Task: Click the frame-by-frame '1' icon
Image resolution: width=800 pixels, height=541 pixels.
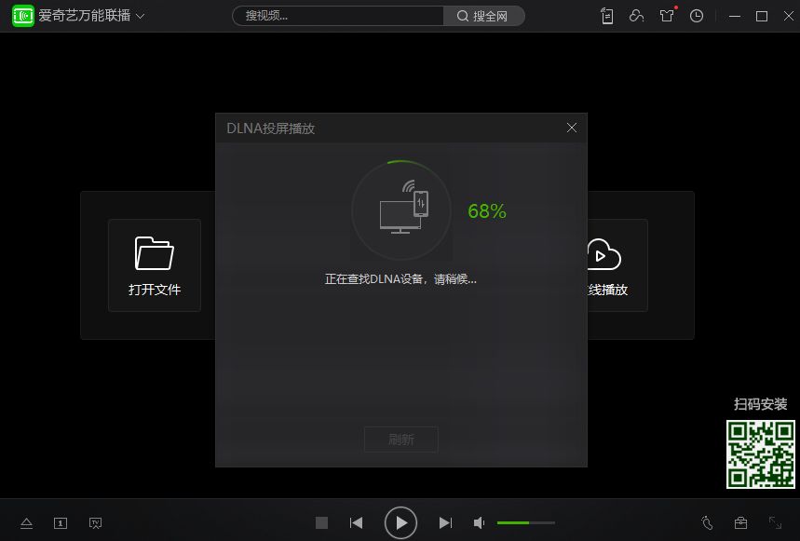Action: pyautogui.click(x=60, y=522)
